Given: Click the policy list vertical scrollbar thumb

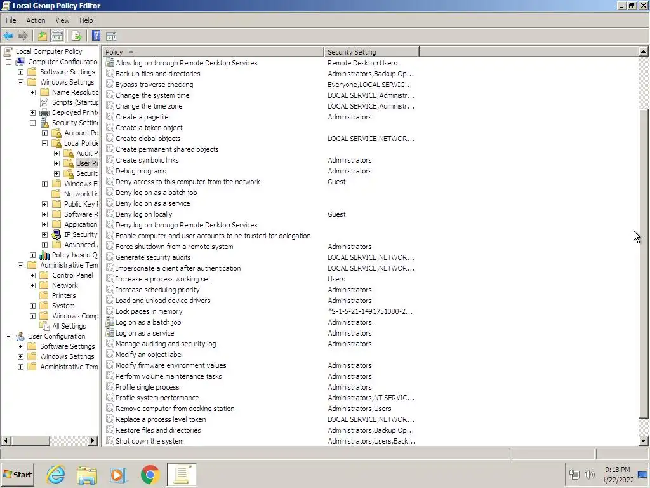Looking at the screenshot, I should [644, 263].
